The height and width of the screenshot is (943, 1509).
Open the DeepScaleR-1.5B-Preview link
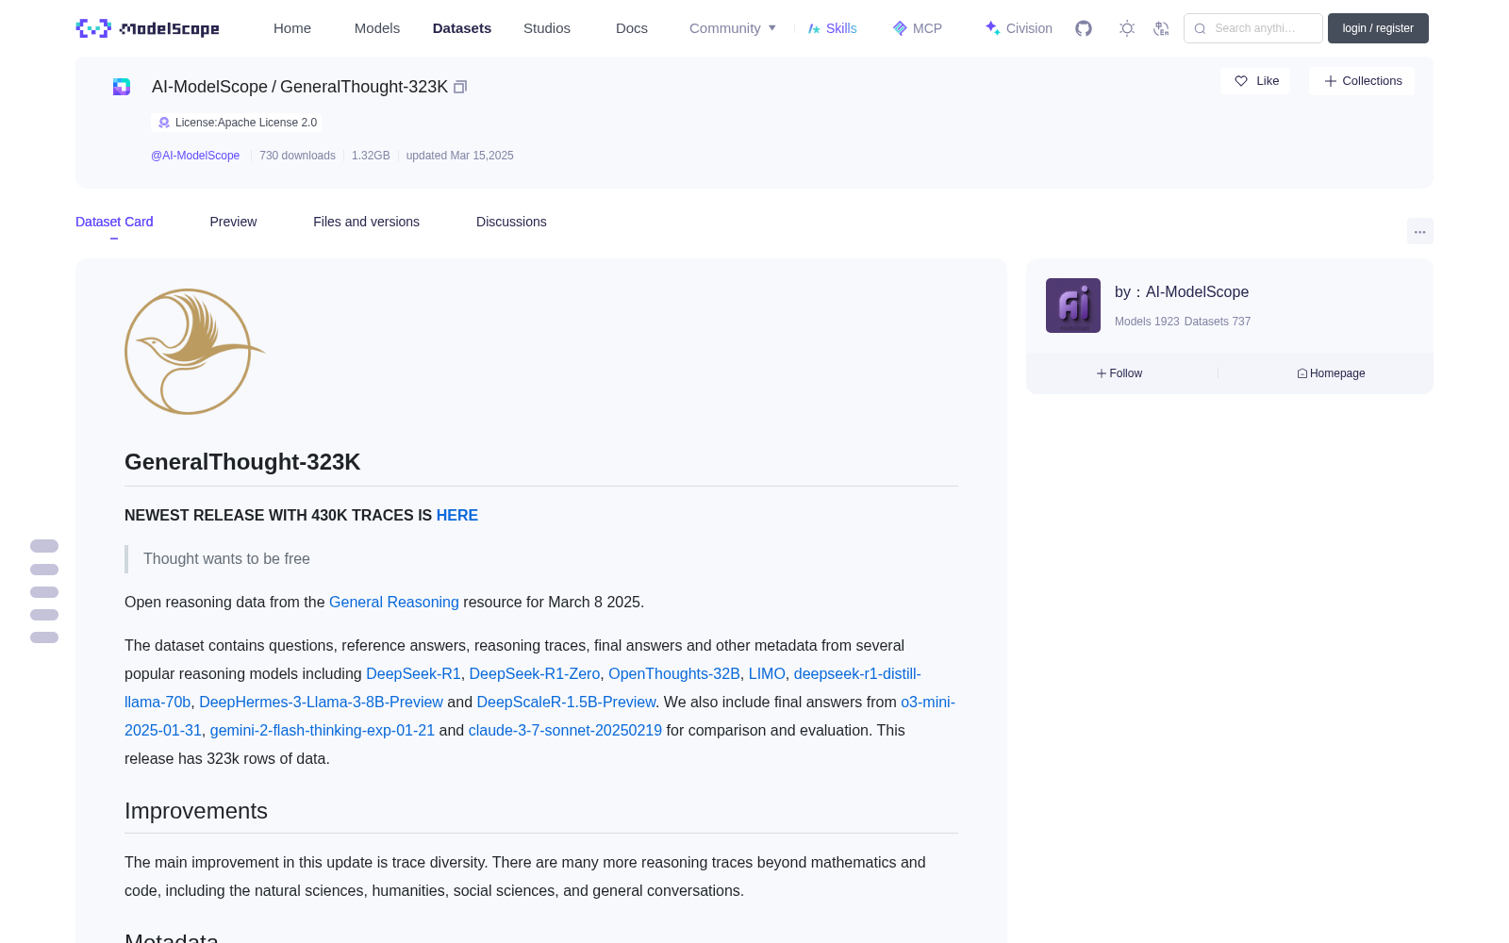click(x=566, y=702)
